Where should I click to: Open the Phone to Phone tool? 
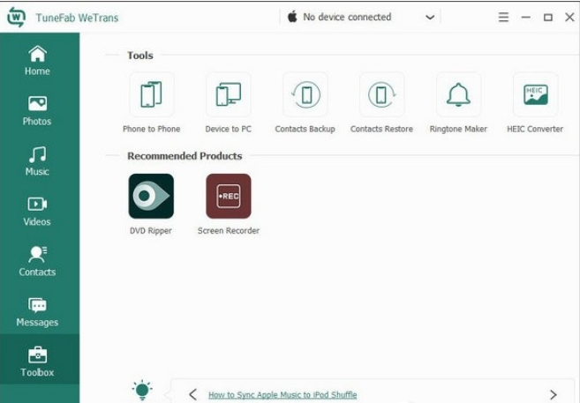pyautogui.click(x=151, y=95)
